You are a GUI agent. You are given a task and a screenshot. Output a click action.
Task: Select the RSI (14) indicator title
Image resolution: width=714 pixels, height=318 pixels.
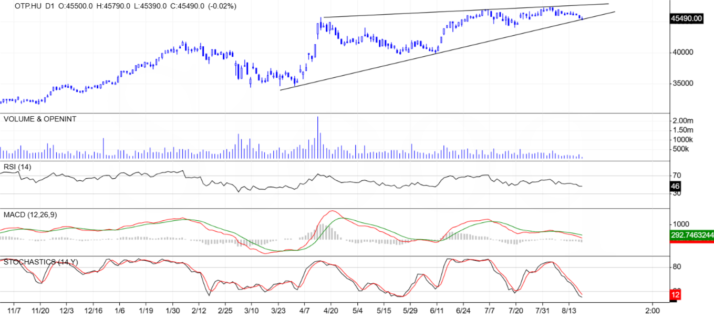(x=17, y=167)
